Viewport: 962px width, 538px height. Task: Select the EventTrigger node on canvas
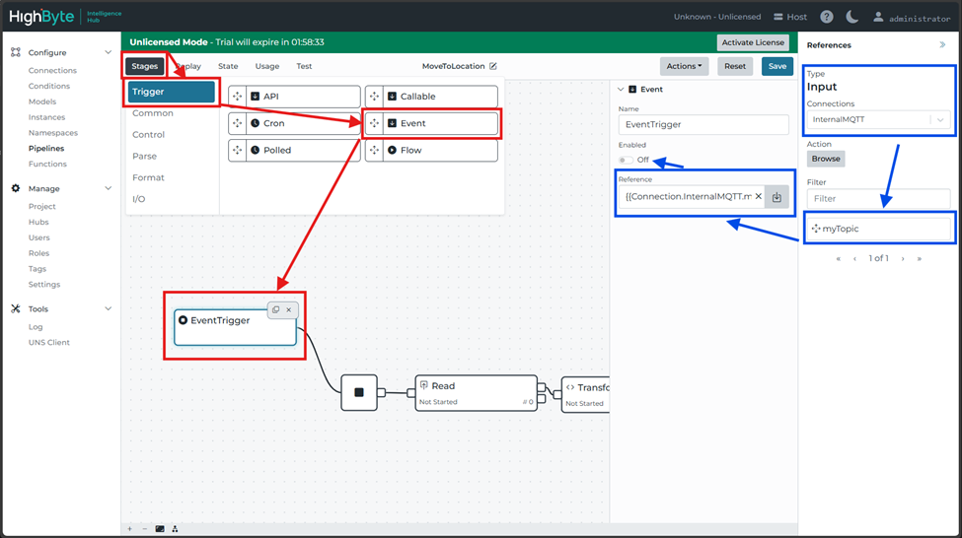click(x=235, y=327)
